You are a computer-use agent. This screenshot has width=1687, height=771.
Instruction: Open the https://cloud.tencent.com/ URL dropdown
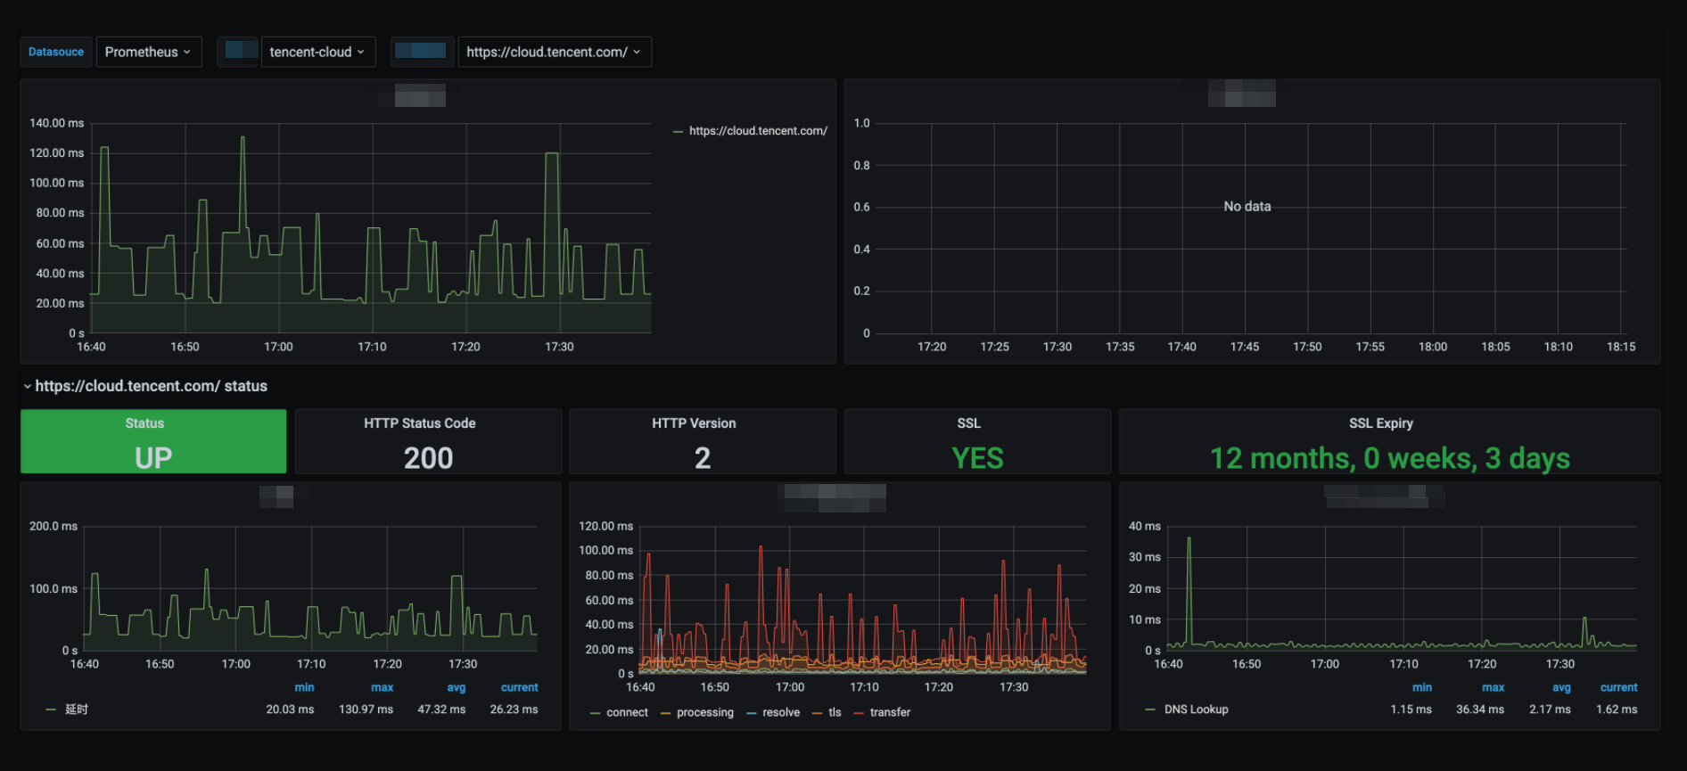tap(553, 52)
